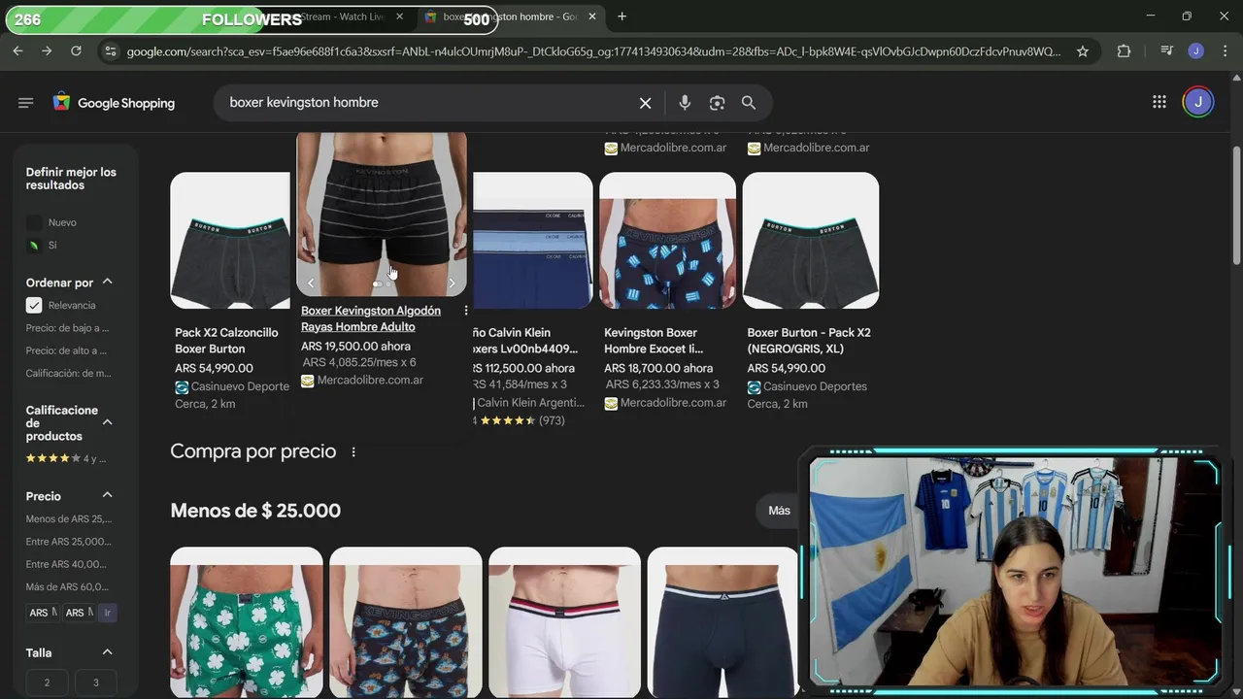Open Kevingston Boxer Hombre Exocet product title

(x=653, y=341)
